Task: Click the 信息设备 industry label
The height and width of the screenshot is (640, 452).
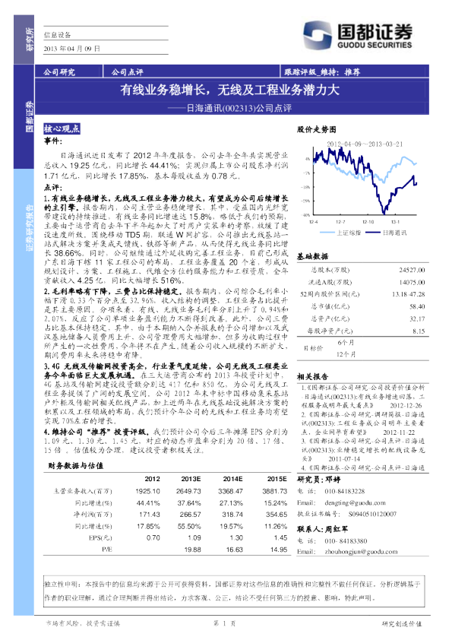Action: tap(58, 35)
